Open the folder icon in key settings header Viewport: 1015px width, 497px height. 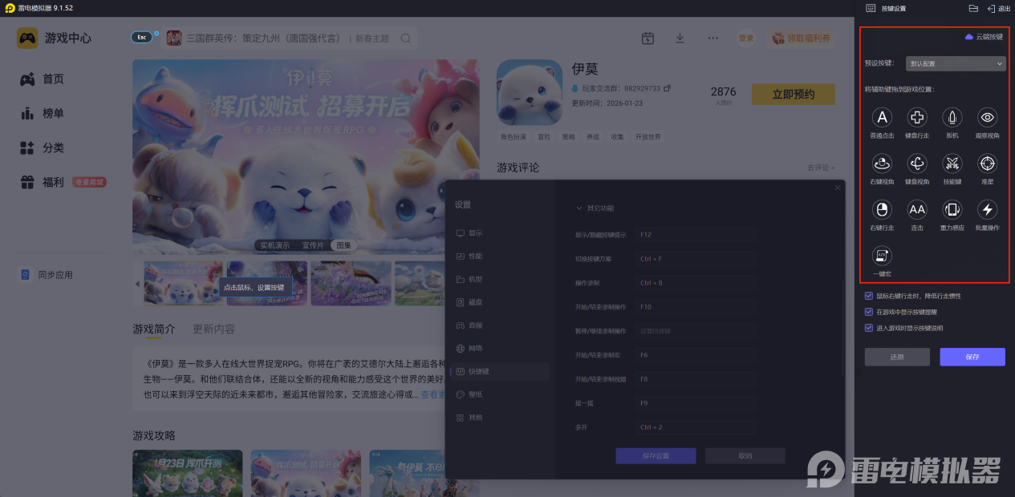click(x=973, y=8)
